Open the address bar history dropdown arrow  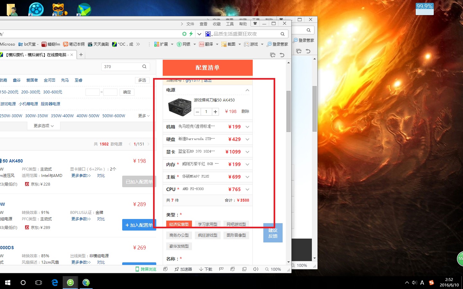tap(199, 34)
